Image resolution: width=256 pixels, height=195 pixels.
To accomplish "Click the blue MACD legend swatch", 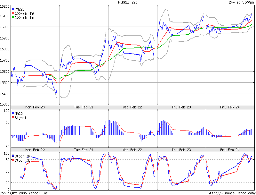I will point(13,113).
